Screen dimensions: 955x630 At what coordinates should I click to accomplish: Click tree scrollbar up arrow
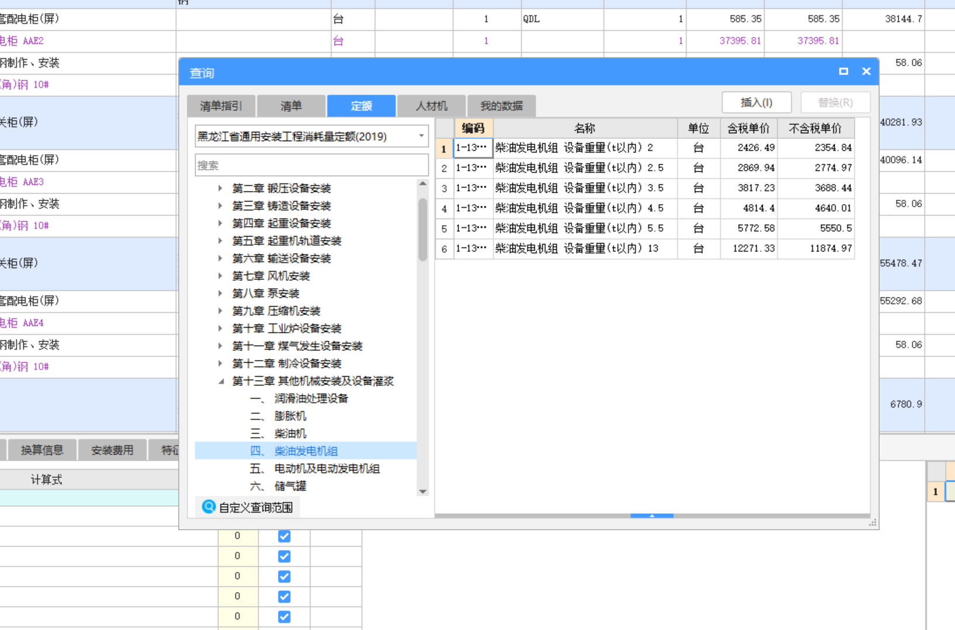point(423,183)
